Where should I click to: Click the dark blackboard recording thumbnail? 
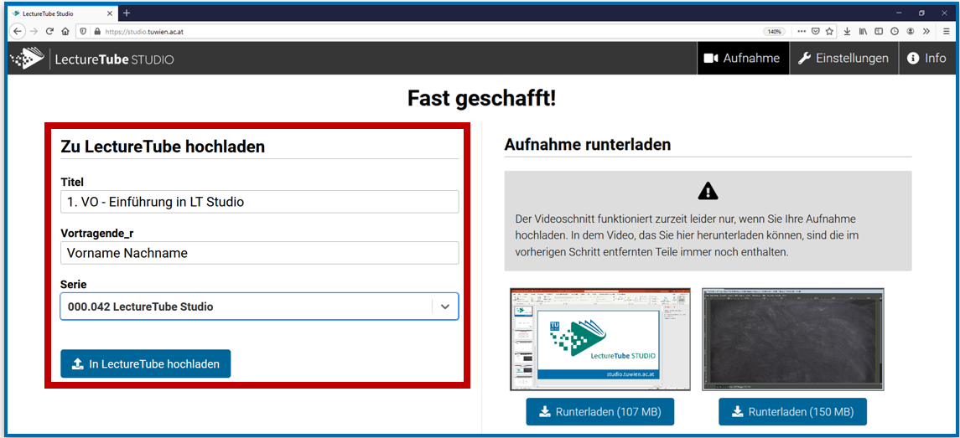(x=793, y=339)
